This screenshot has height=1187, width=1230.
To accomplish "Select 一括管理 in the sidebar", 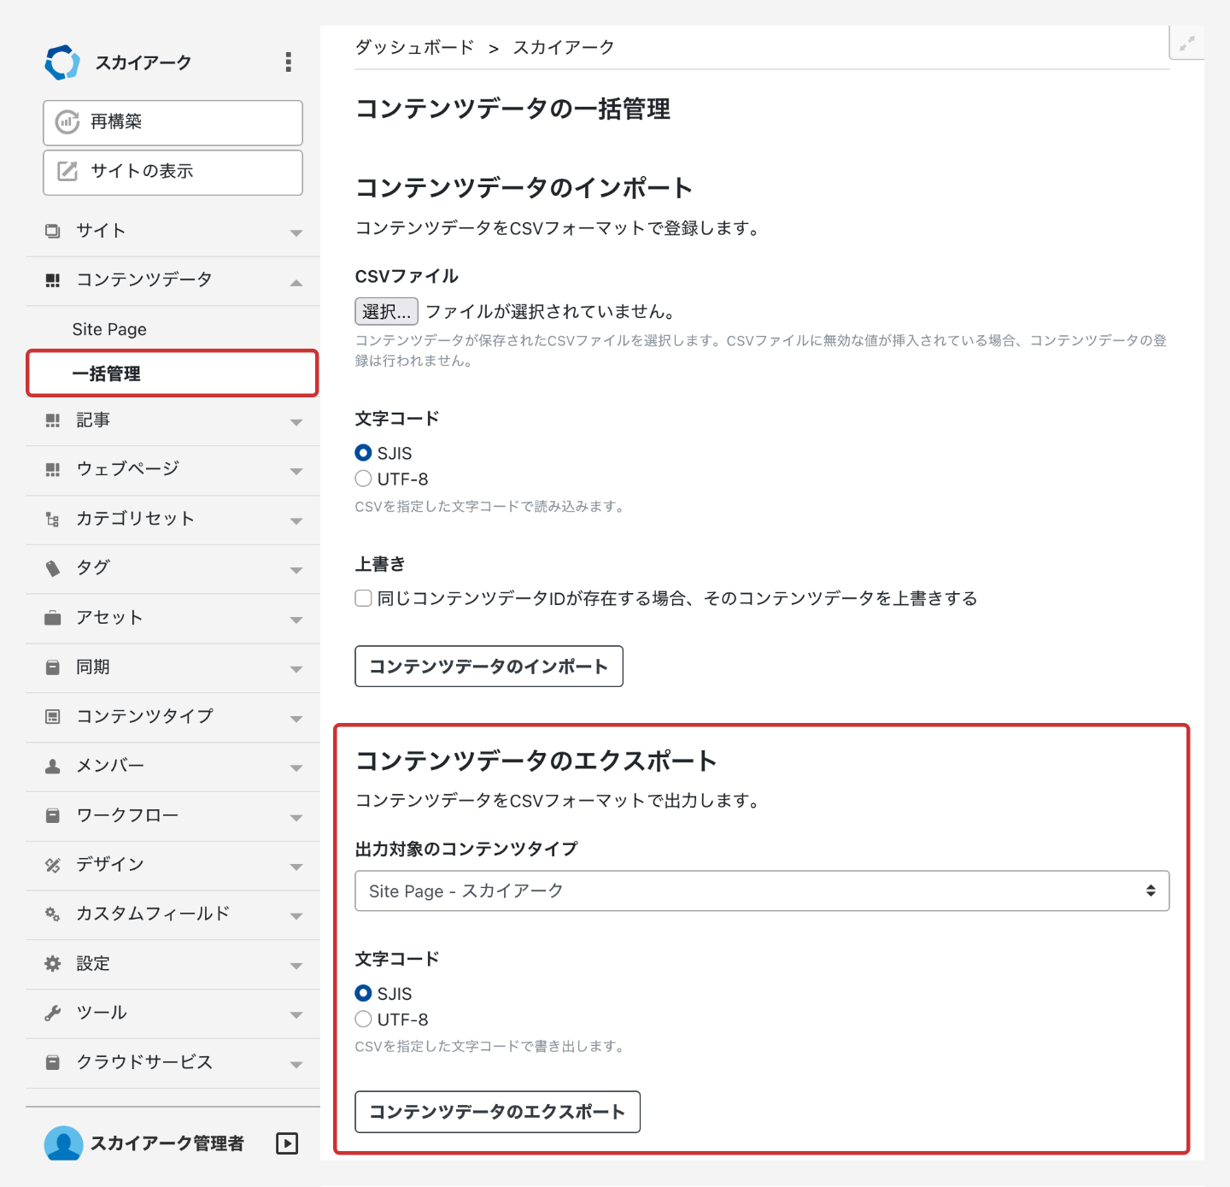I will point(107,374).
